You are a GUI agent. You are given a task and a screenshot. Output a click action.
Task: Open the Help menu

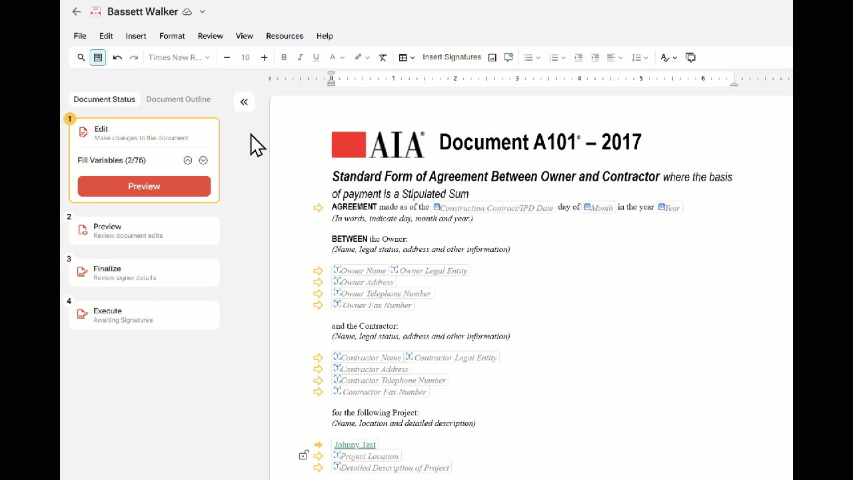click(325, 36)
